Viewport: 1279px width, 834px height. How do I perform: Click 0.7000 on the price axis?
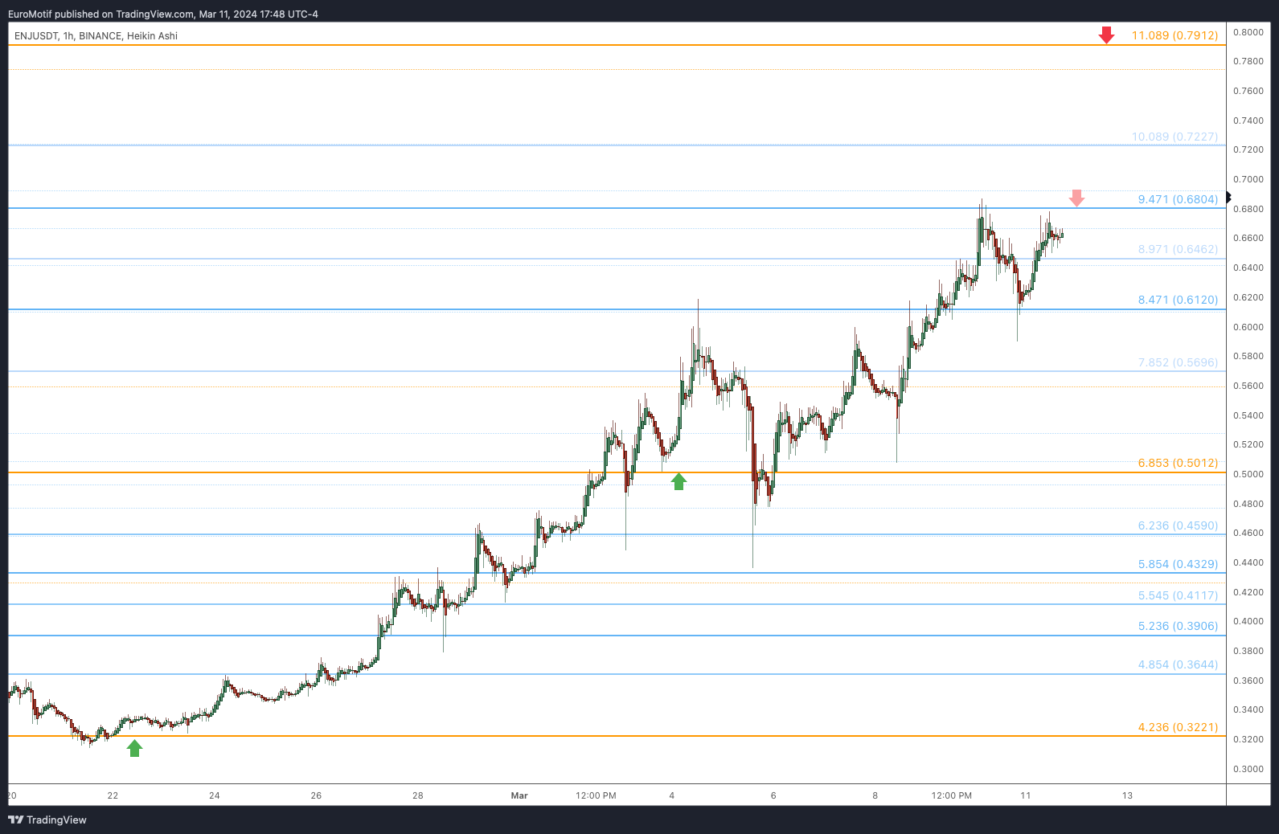click(1248, 179)
